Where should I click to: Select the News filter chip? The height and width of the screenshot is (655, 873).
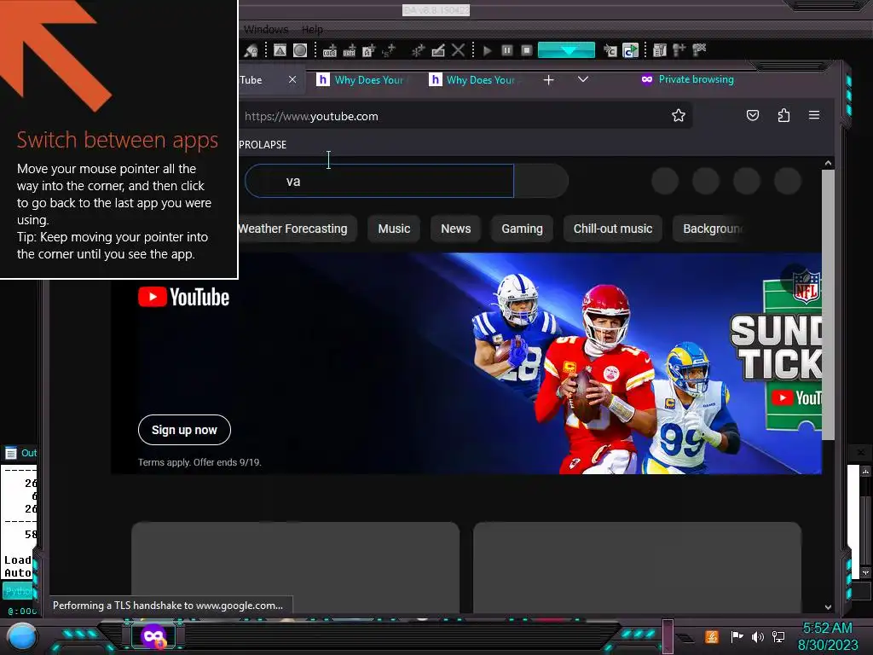(x=456, y=229)
